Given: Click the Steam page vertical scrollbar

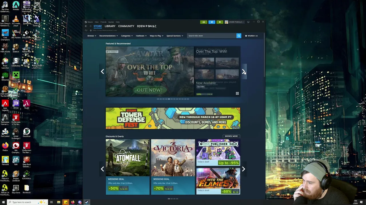Looking at the screenshot, I should (264, 56).
